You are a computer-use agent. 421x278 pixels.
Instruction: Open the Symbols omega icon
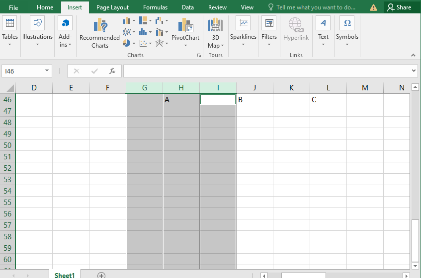347,23
